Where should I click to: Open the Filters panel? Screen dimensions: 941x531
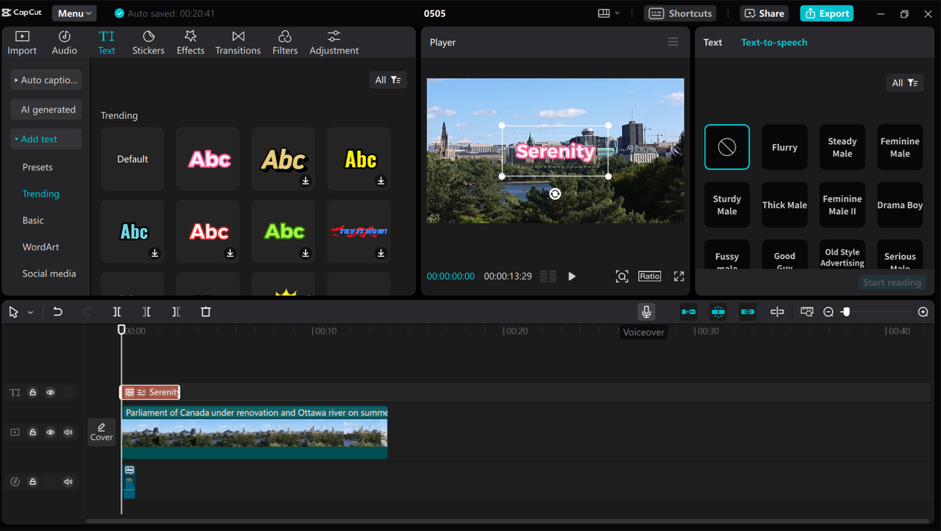285,41
